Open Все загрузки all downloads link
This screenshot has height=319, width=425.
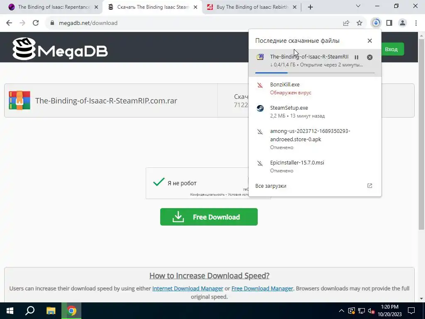click(x=271, y=186)
